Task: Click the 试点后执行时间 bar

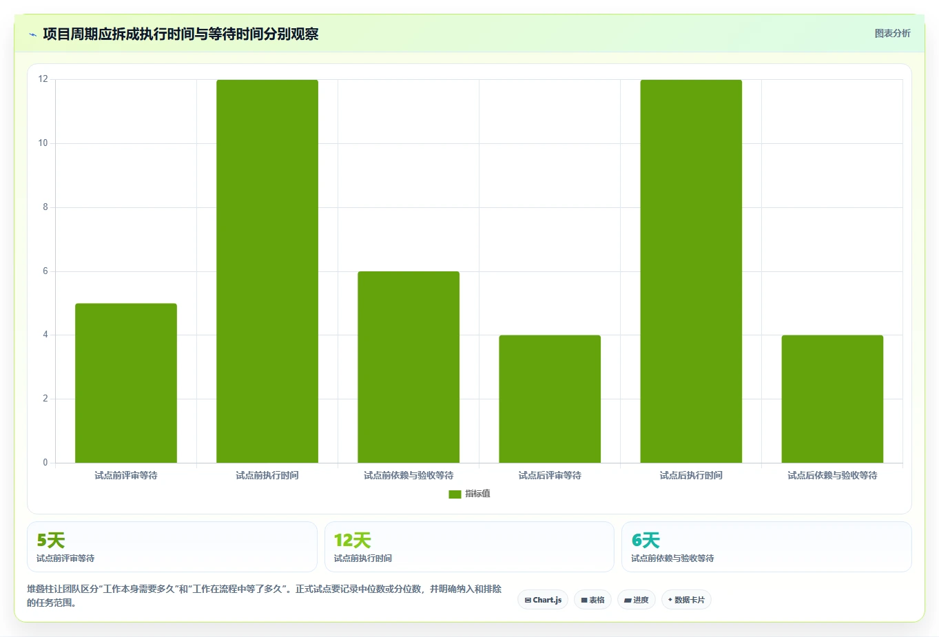Action: click(x=691, y=271)
